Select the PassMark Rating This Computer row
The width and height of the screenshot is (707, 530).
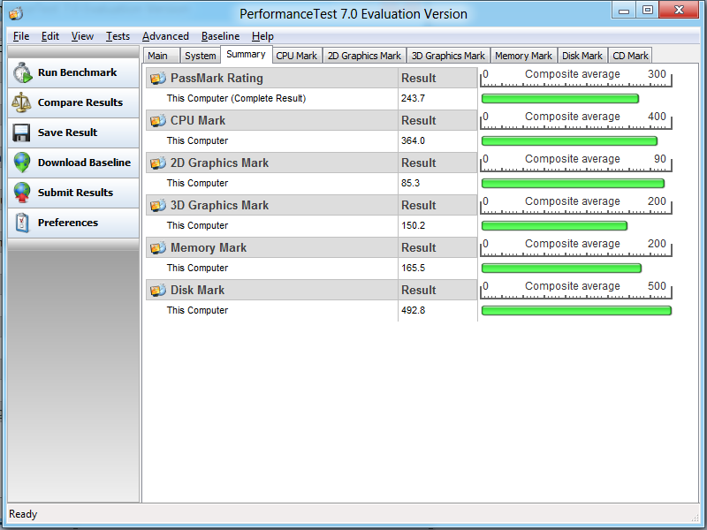coord(236,99)
